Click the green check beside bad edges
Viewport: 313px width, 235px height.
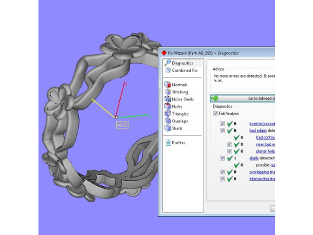(x=230, y=131)
